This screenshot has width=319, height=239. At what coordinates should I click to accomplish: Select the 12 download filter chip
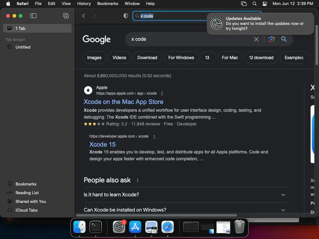(261, 58)
